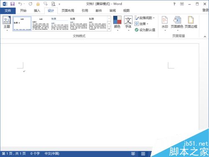This screenshot has width=209, height=157.
Task: Collapse the ribbon with the caret arrow
Action: tap(205, 37)
